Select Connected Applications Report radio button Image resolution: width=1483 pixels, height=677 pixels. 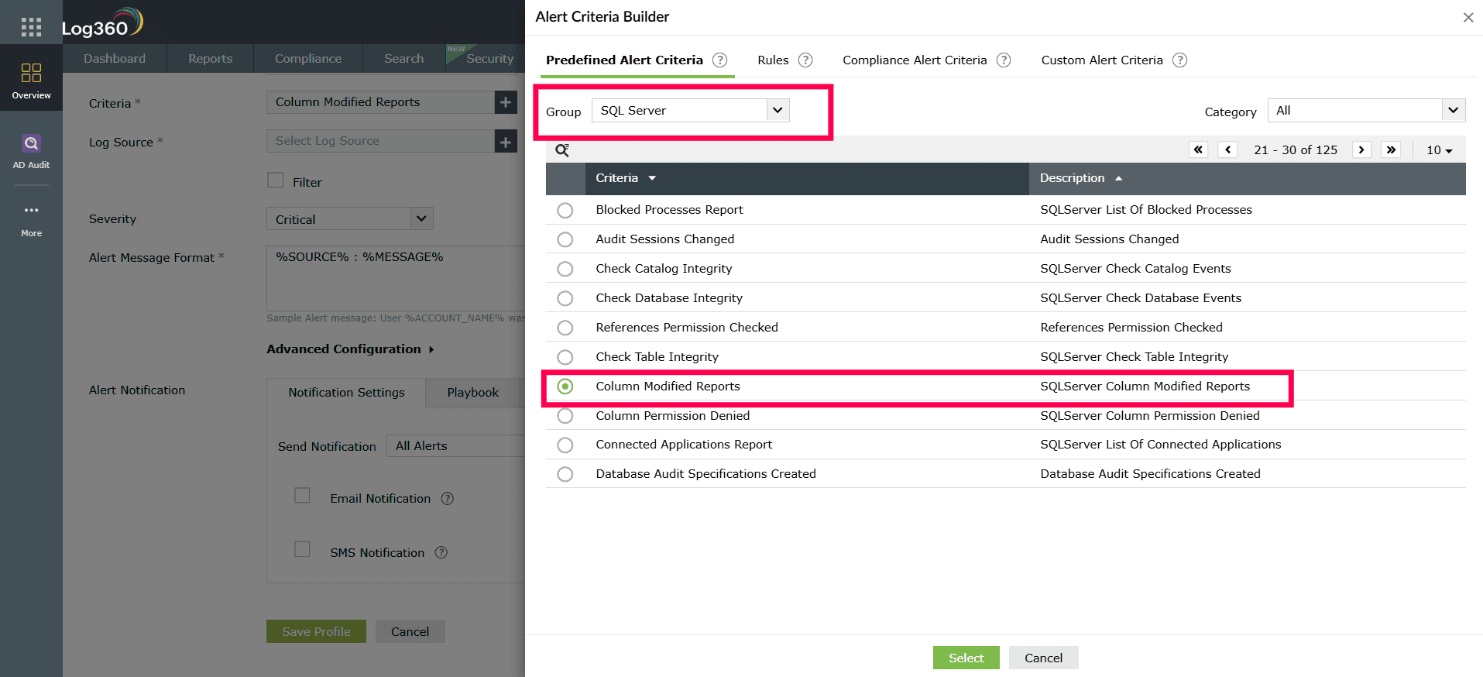point(565,445)
